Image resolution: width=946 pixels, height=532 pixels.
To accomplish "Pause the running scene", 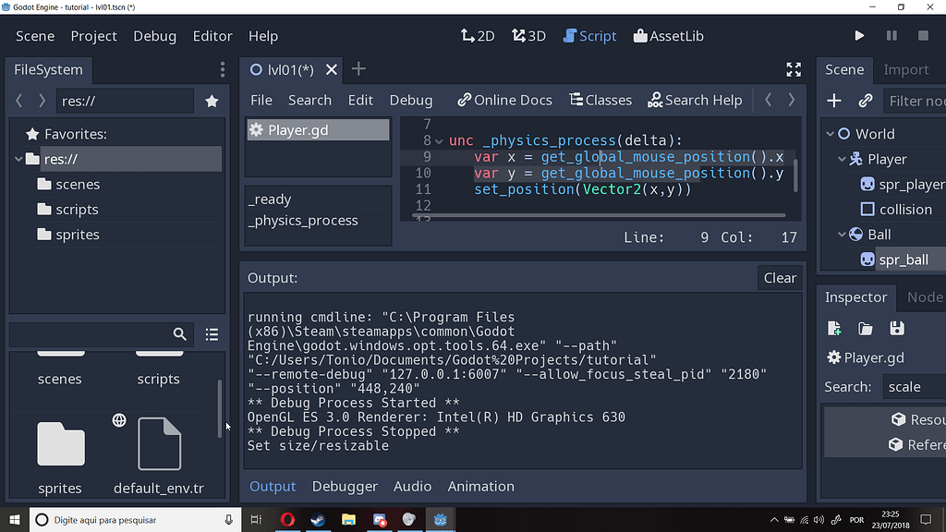I will click(891, 36).
